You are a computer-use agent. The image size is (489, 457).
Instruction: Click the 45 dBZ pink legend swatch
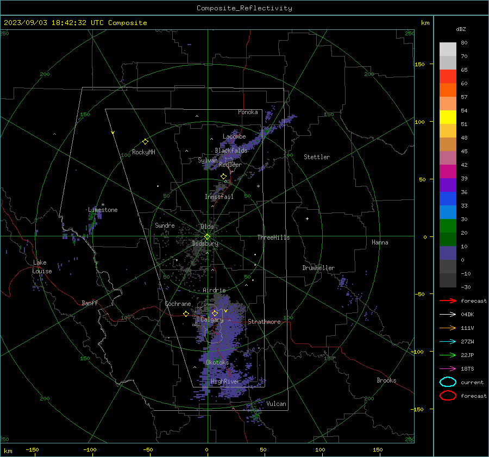448,158
